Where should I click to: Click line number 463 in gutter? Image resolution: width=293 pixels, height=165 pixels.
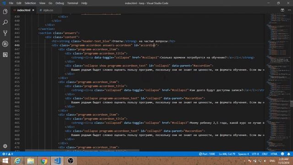click(x=17, y=115)
